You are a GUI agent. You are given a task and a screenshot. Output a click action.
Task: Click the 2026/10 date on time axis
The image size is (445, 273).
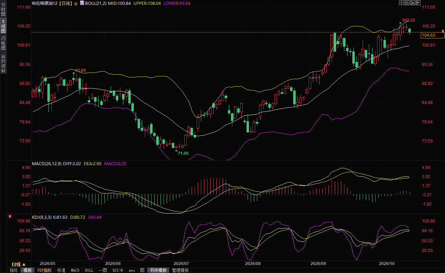click(387, 263)
